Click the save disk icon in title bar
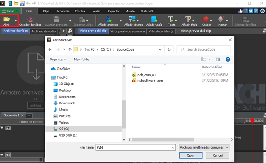 22,3
